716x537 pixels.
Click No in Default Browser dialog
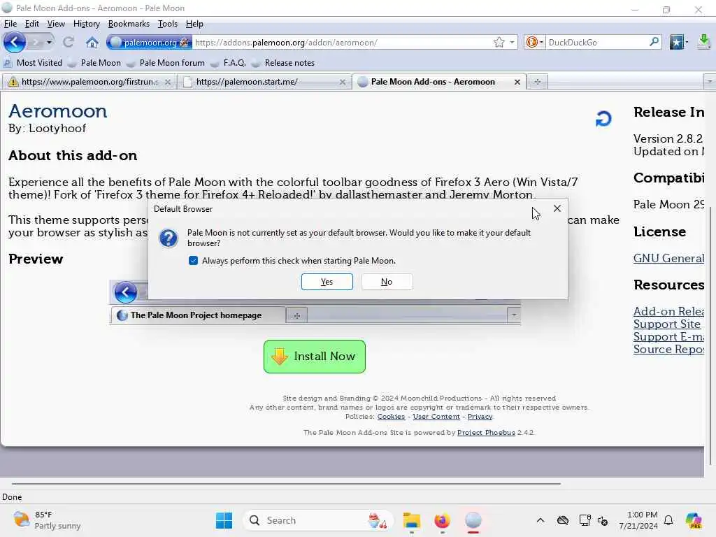point(387,282)
